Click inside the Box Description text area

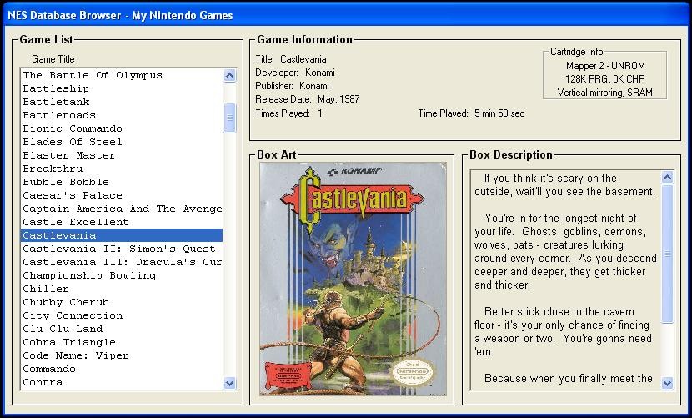(x=566, y=280)
